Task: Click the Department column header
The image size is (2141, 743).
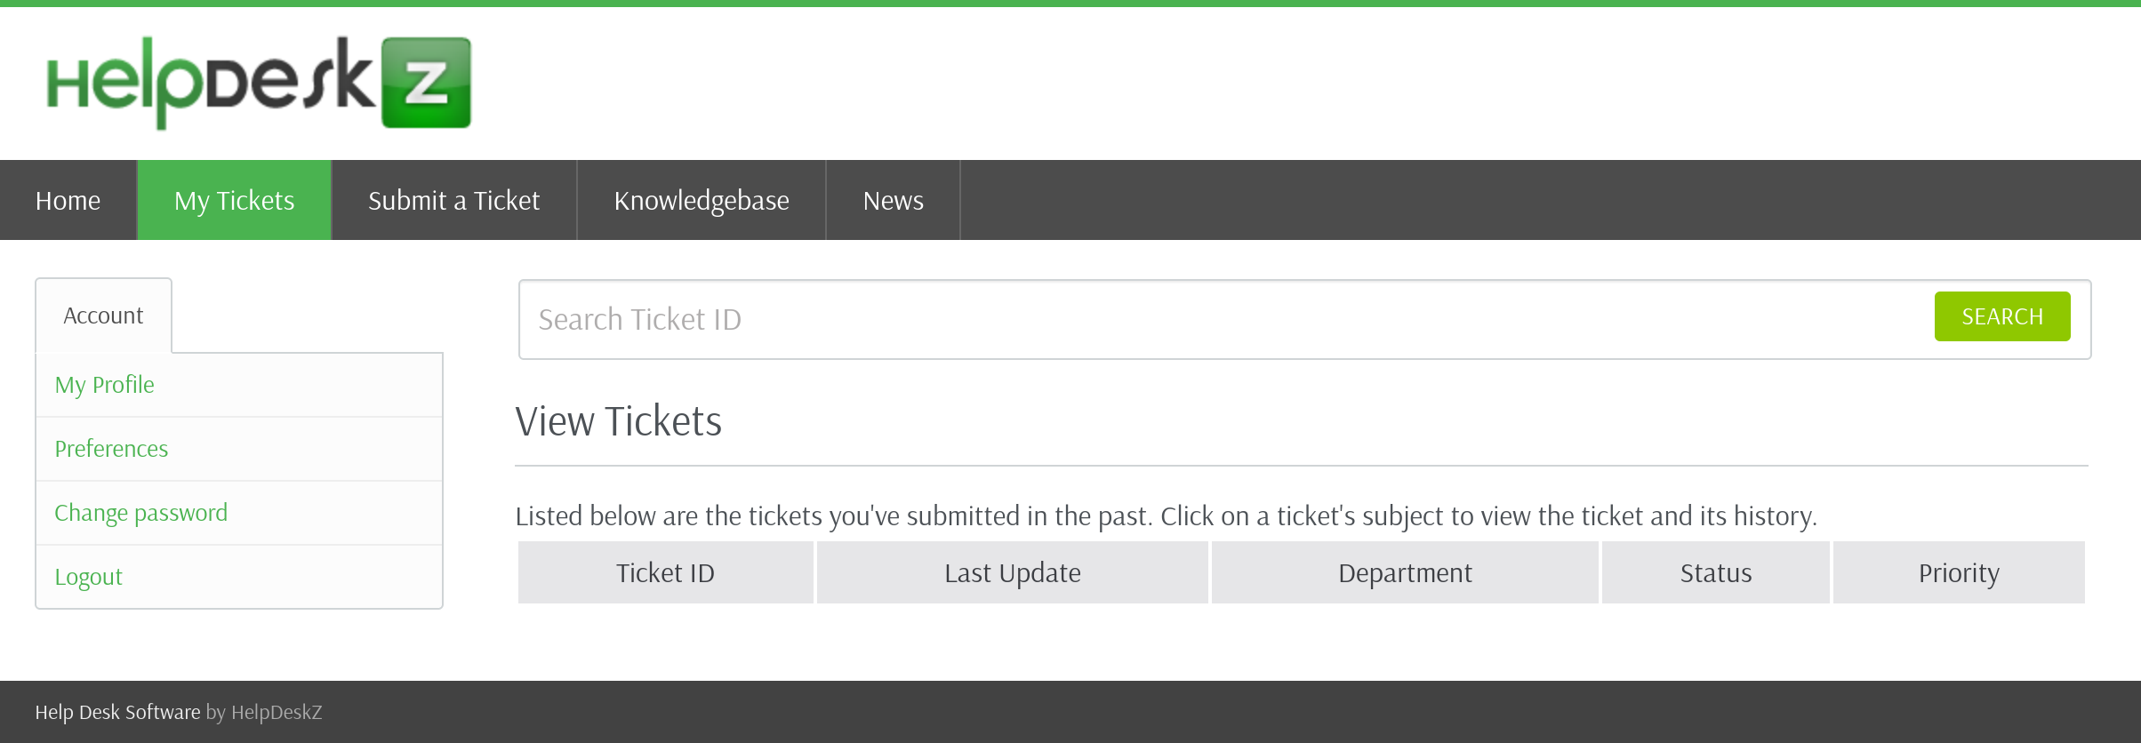Action: pyautogui.click(x=1405, y=573)
